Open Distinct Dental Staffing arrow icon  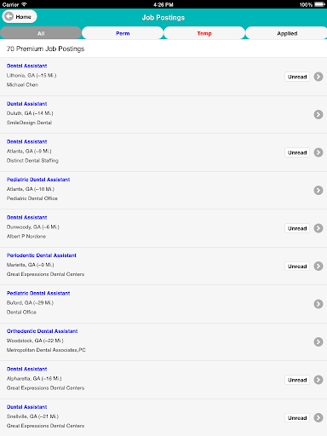coord(318,152)
